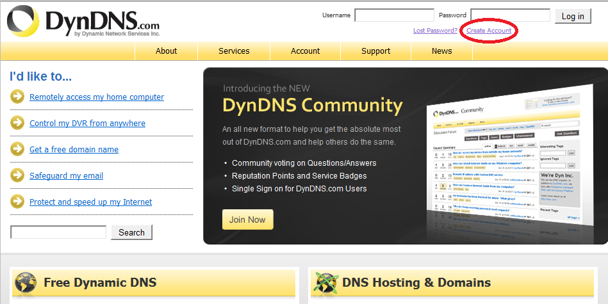Focus the Username input field
This screenshot has height=304, width=608.
(x=394, y=15)
